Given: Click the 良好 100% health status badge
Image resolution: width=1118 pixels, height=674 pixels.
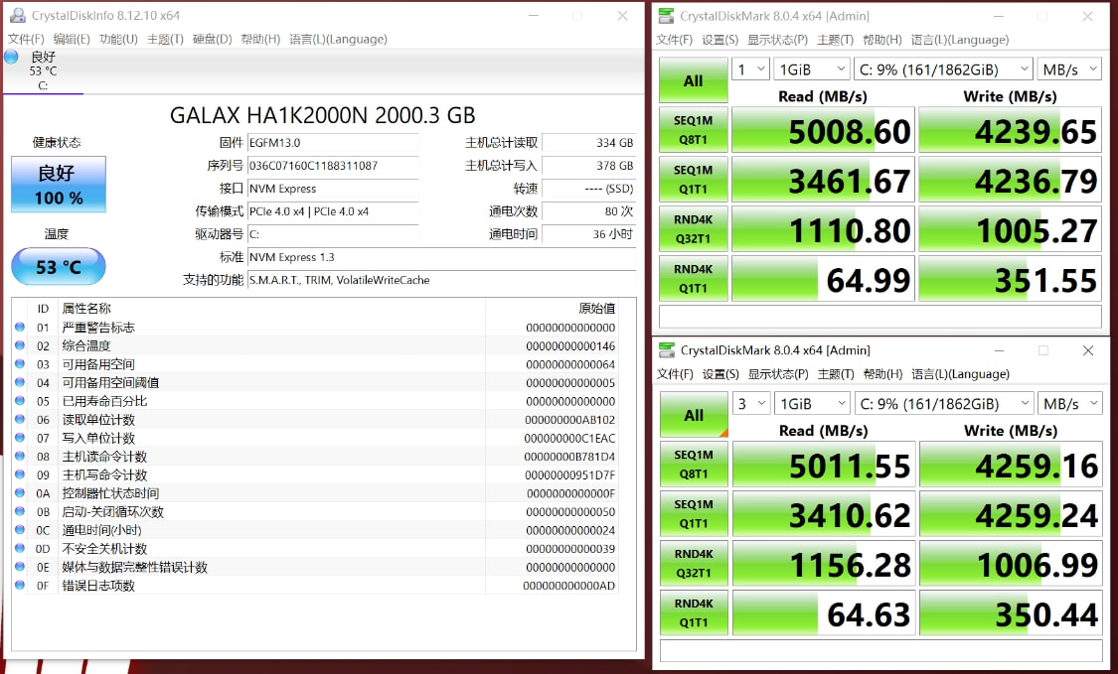Looking at the screenshot, I should [x=58, y=185].
